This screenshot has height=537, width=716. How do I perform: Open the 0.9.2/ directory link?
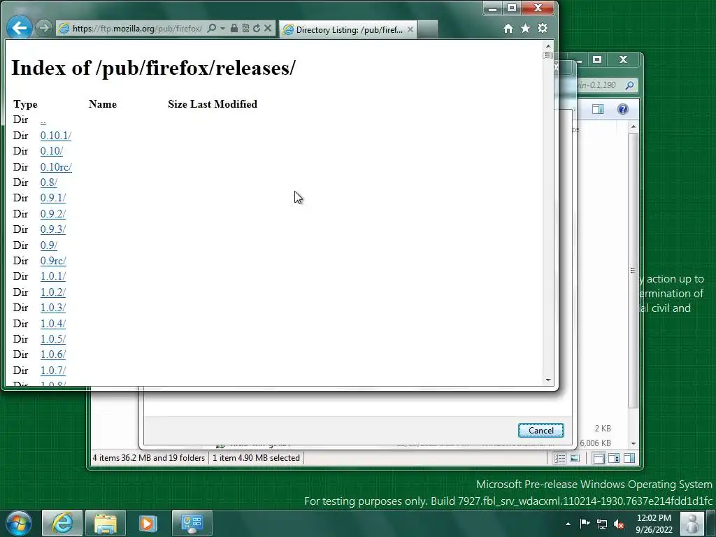coord(53,214)
